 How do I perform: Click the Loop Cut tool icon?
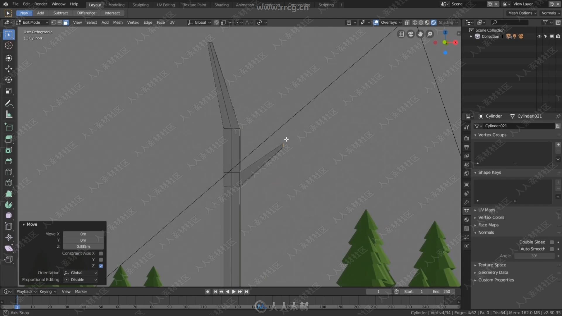pos(8,172)
